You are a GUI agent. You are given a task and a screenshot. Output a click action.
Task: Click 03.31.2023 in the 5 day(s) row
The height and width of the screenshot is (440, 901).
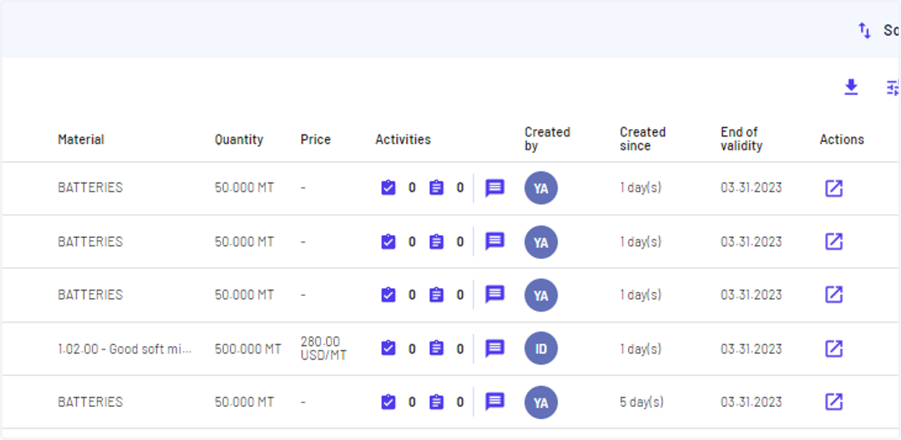[x=751, y=402]
